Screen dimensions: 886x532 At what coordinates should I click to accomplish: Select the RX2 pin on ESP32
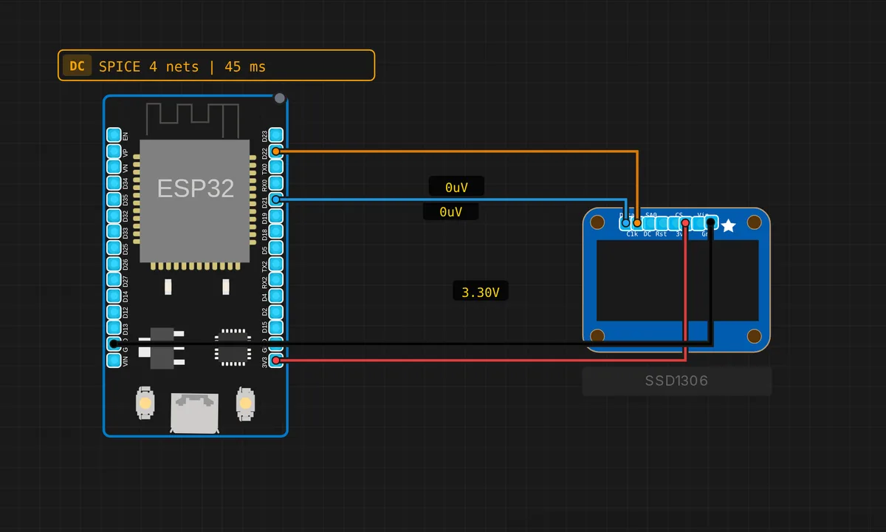click(275, 280)
